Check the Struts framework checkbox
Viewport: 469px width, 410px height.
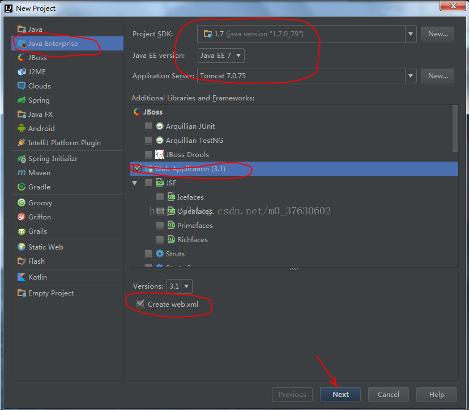(x=148, y=253)
